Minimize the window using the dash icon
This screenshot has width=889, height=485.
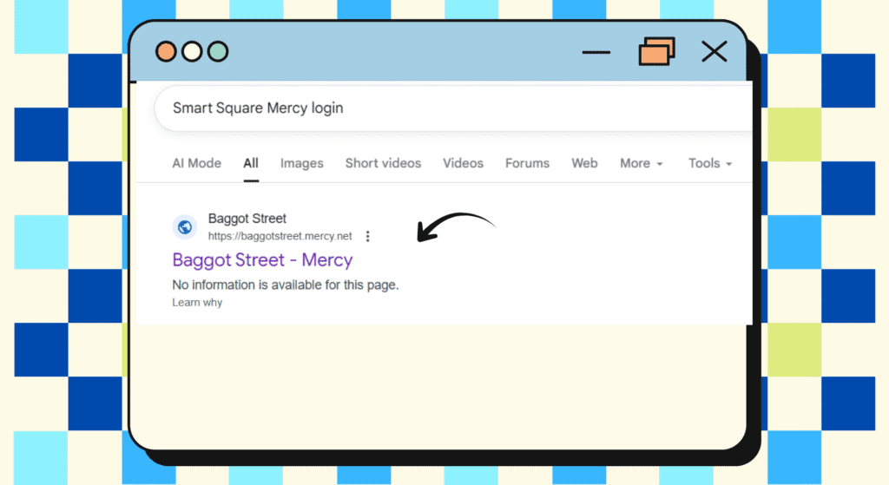coord(596,52)
